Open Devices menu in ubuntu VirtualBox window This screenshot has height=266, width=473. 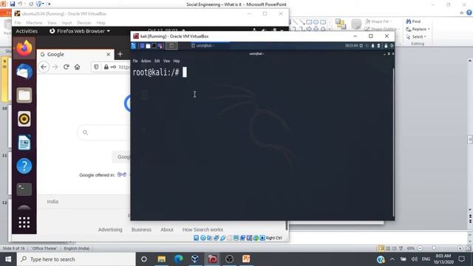[x=84, y=23]
